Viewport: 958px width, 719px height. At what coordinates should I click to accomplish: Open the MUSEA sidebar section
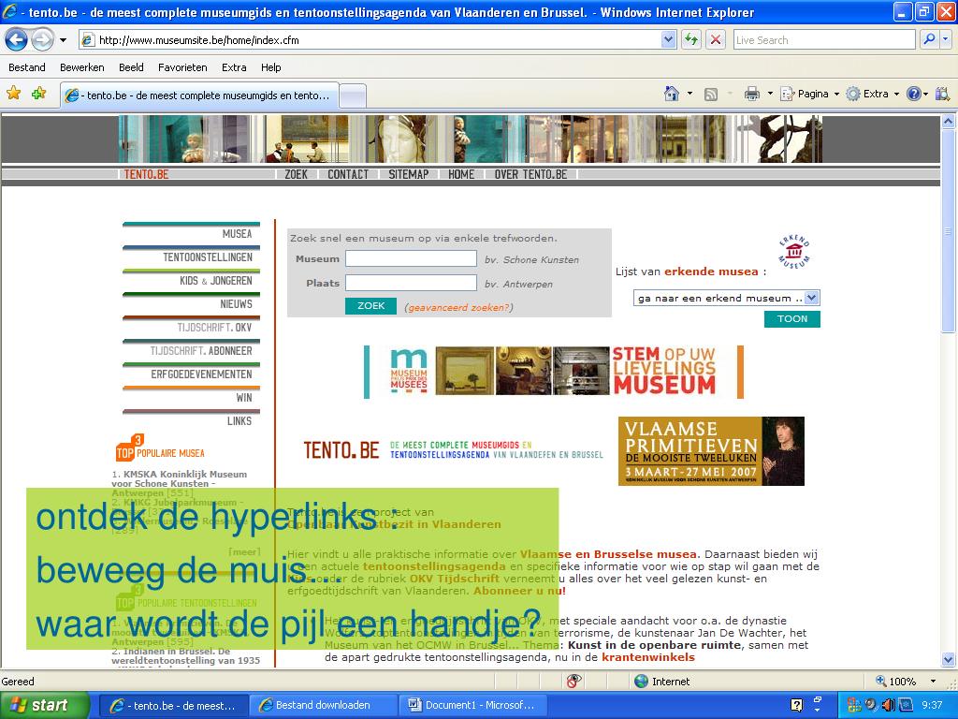237,233
